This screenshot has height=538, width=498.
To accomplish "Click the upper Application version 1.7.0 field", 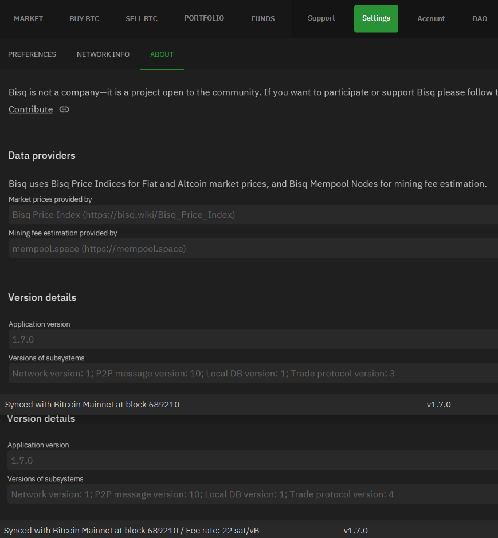I will tap(253, 339).
